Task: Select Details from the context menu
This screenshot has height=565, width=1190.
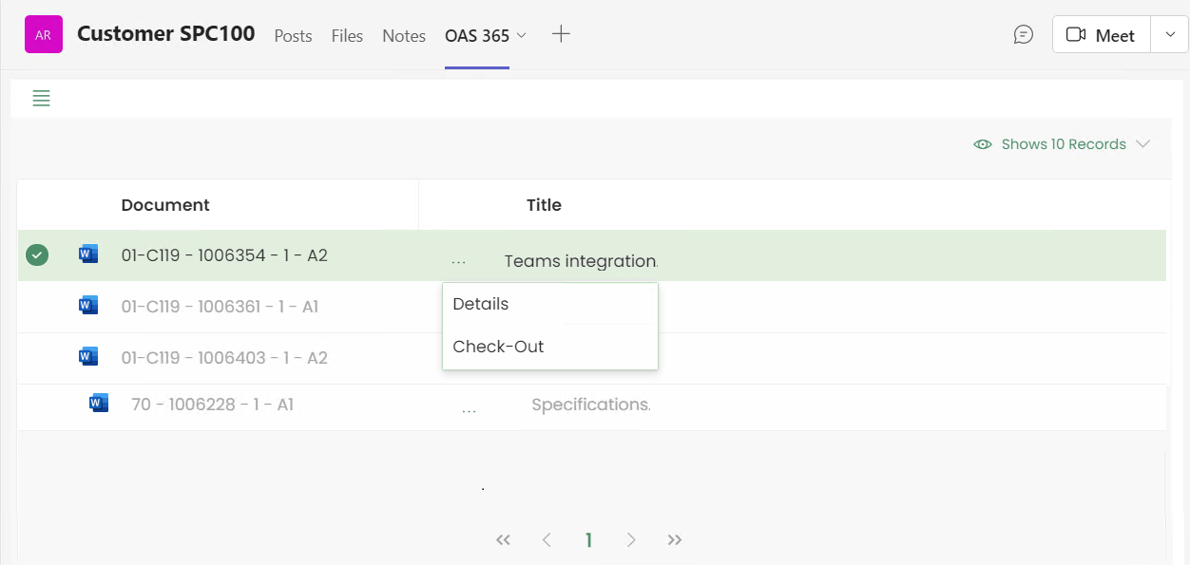Action: (481, 304)
